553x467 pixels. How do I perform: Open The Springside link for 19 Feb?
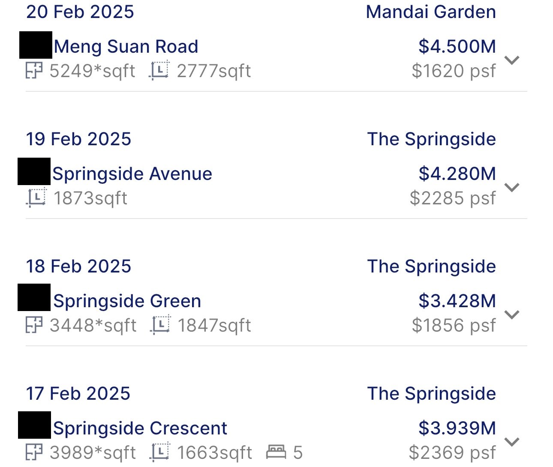pyautogui.click(x=432, y=139)
